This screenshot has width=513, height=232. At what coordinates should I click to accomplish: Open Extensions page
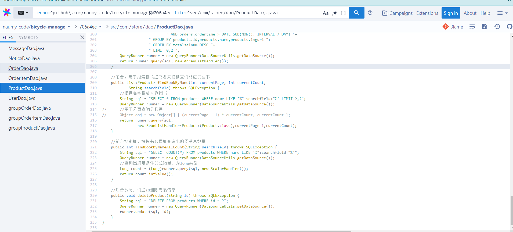click(x=427, y=13)
